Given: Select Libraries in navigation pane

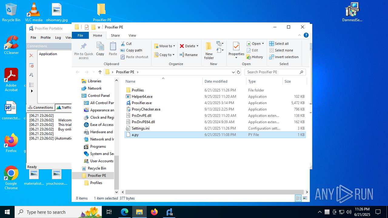Looking at the screenshot, I should [94, 81].
